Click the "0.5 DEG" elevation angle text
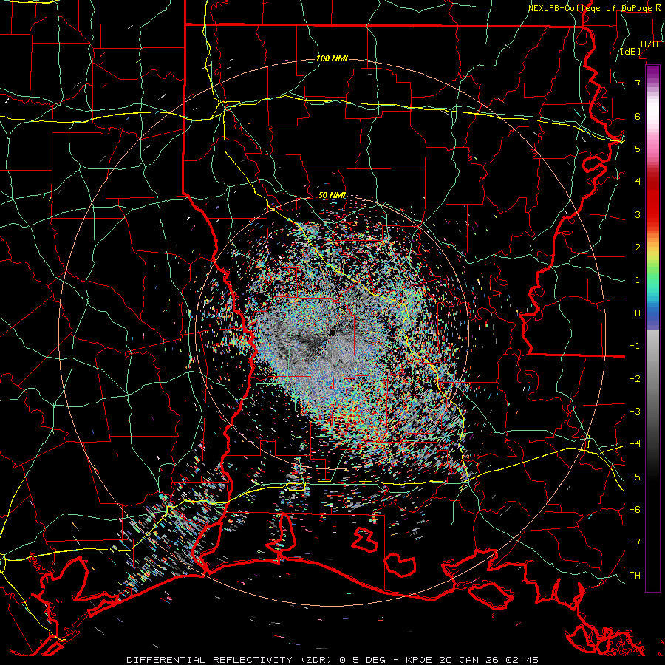Image resolution: width=665 pixels, height=665 pixels. tap(362, 660)
